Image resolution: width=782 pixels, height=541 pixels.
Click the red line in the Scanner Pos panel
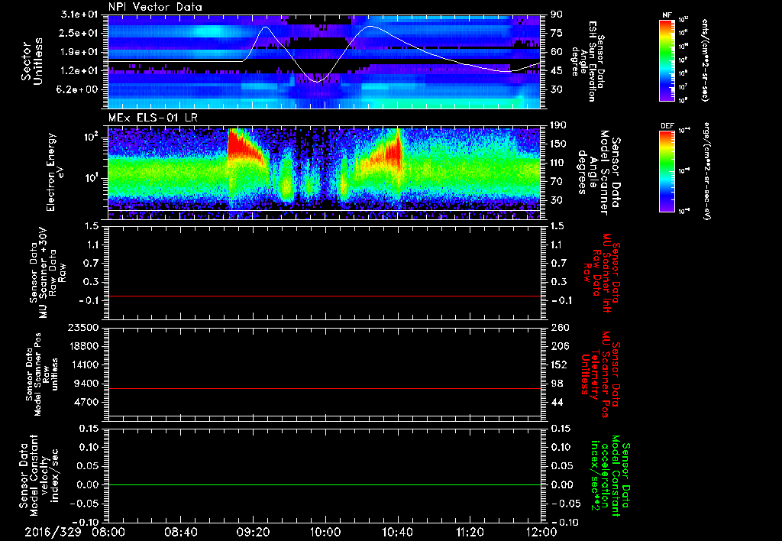(324, 388)
